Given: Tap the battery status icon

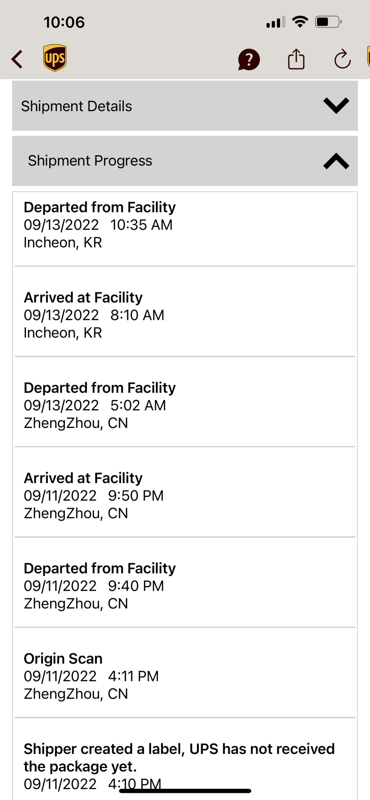Looking at the screenshot, I should click(x=328, y=22).
